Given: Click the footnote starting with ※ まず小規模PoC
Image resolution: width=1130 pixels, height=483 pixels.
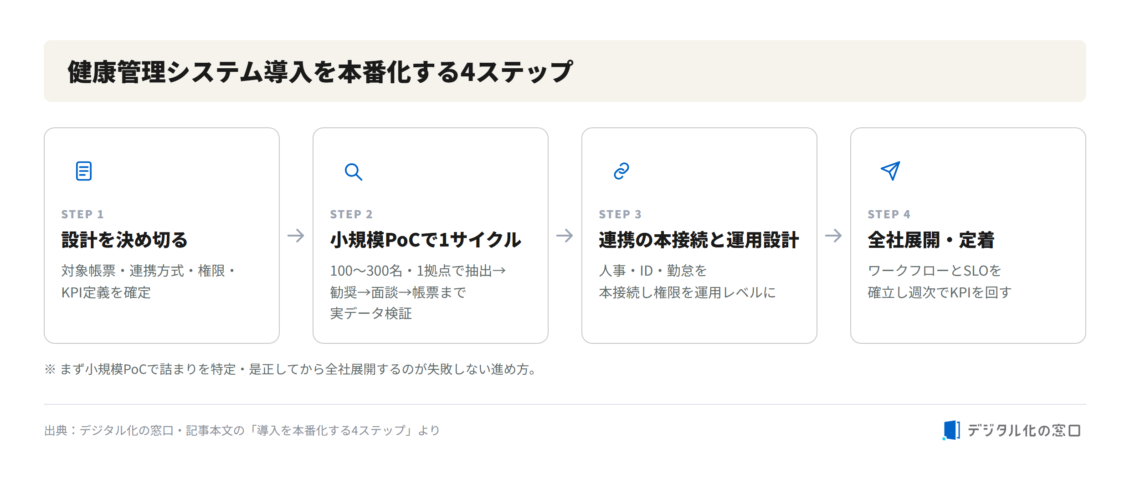Looking at the screenshot, I should pos(292,369).
